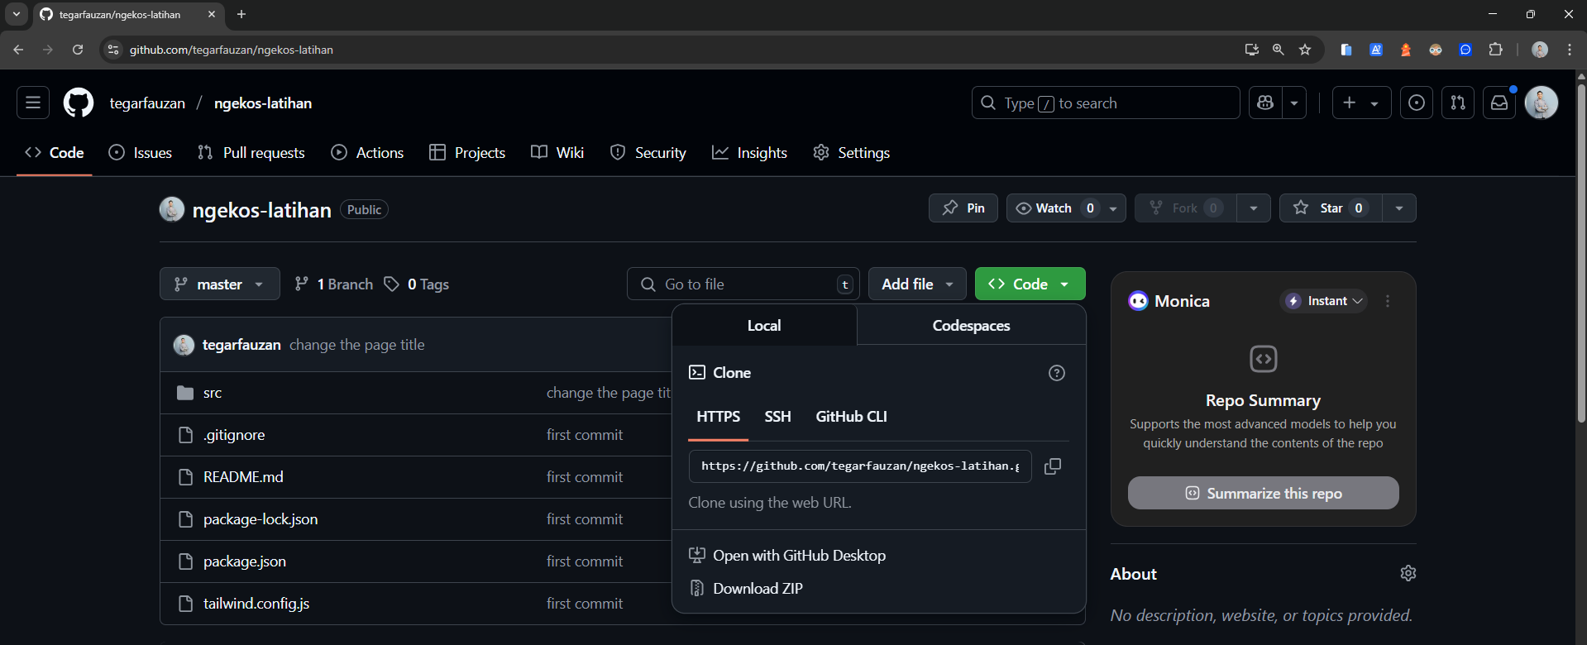Change Monica's Instant model selector
Image resolution: width=1587 pixels, height=645 pixels.
pyautogui.click(x=1324, y=301)
